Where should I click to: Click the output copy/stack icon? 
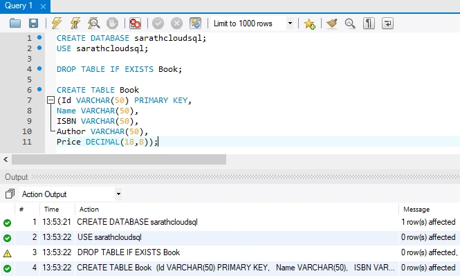[x=10, y=194]
